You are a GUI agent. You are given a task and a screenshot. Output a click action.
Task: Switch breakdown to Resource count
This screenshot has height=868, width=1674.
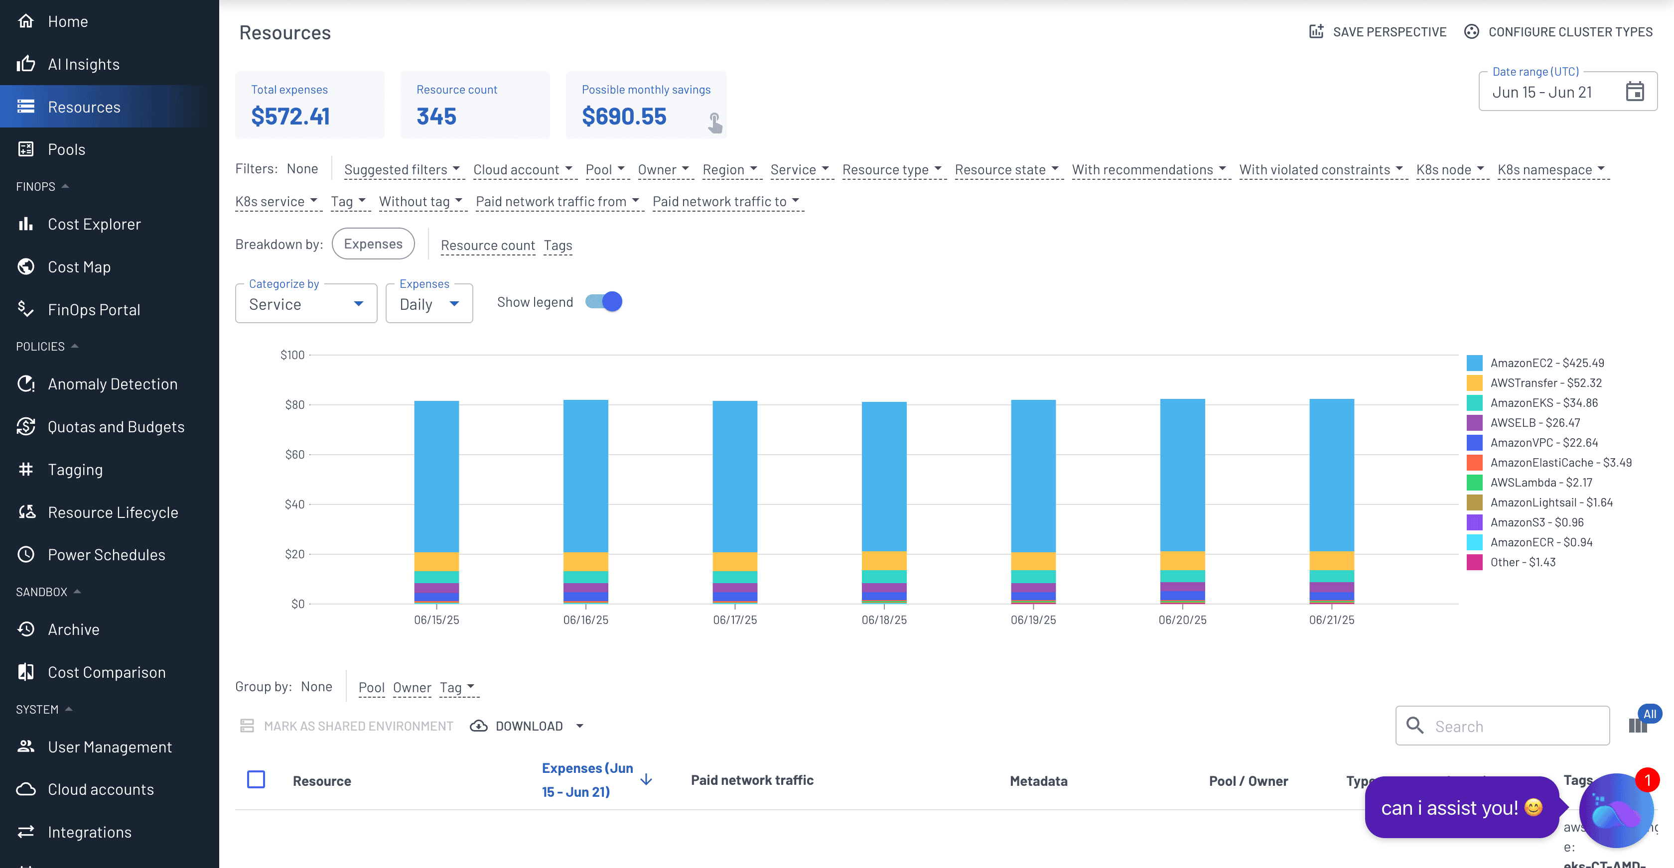[x=487, y=246]
